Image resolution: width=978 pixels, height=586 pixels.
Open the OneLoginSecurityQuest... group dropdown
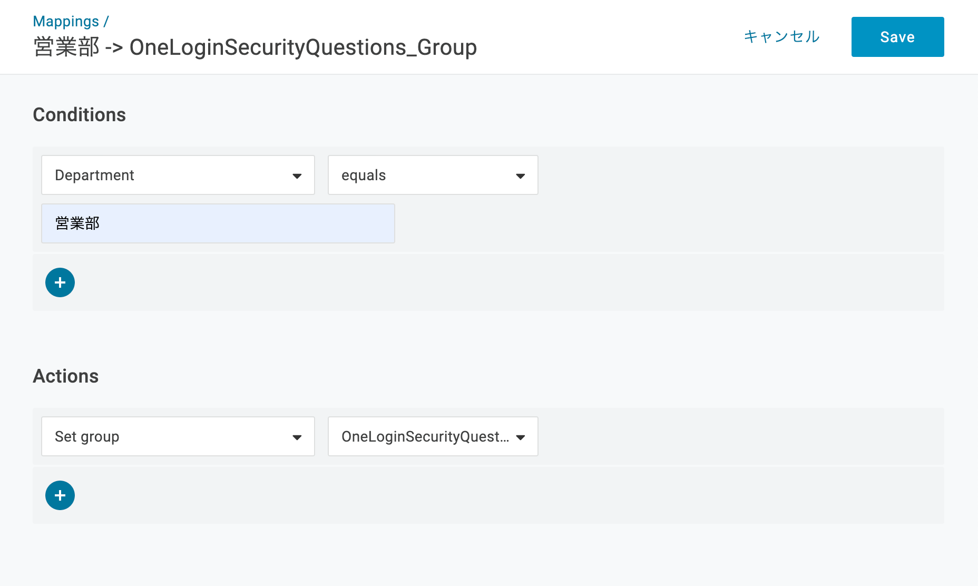click(x=433, y=436)
